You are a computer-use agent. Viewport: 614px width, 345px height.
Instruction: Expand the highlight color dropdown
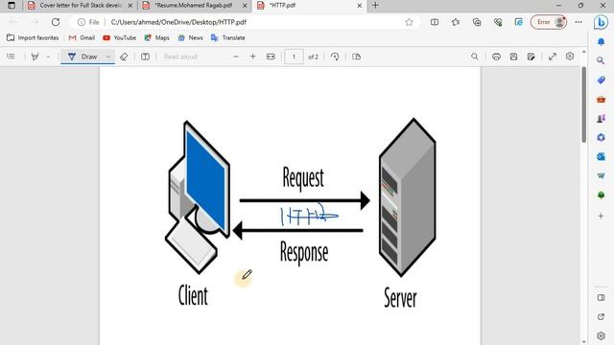pos(48,57)
